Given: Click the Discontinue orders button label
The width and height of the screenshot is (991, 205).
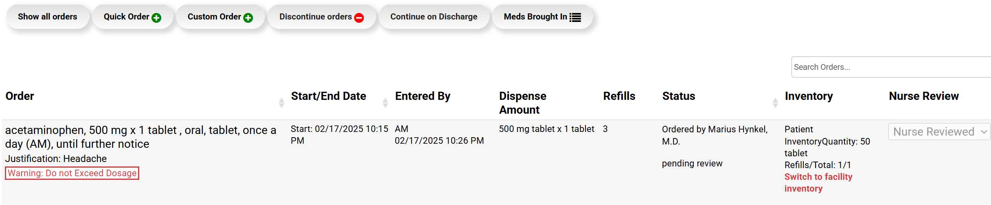Looking at the screenshot, I should pos(315,17).
